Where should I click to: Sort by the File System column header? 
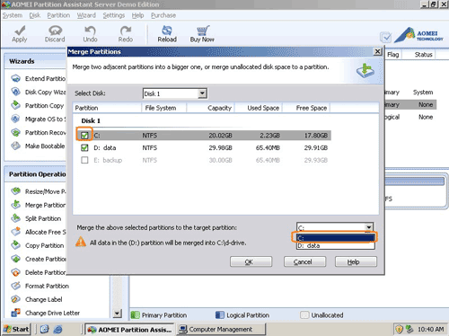tap(164, 108)
